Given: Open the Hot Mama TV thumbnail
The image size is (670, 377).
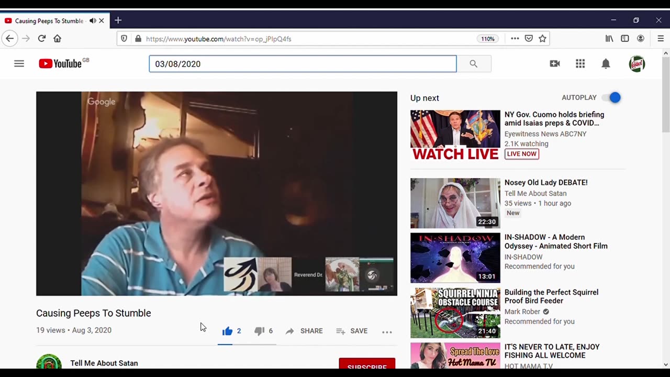Looking at the screenshot, I should tap(455, 356).
